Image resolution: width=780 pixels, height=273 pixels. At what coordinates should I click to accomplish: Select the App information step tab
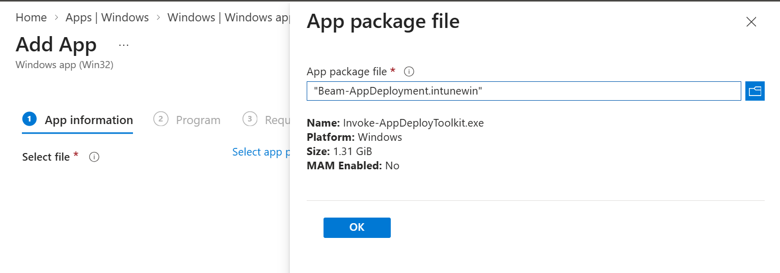[x=77, y=120]
